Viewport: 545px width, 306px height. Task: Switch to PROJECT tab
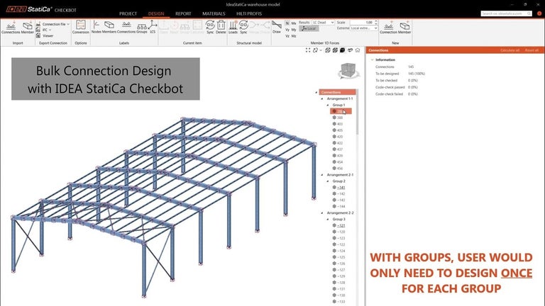[128, 13]
